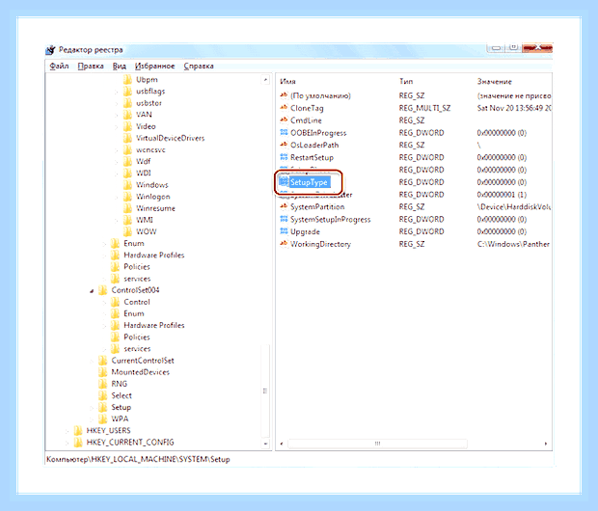
Task: Open the Избранное menu
Action: point(155,66)
